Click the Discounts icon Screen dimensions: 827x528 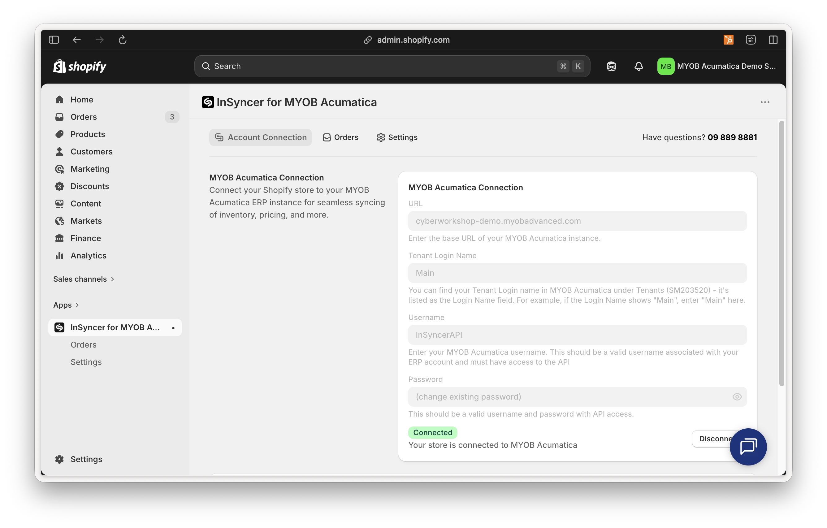(59, 186)
